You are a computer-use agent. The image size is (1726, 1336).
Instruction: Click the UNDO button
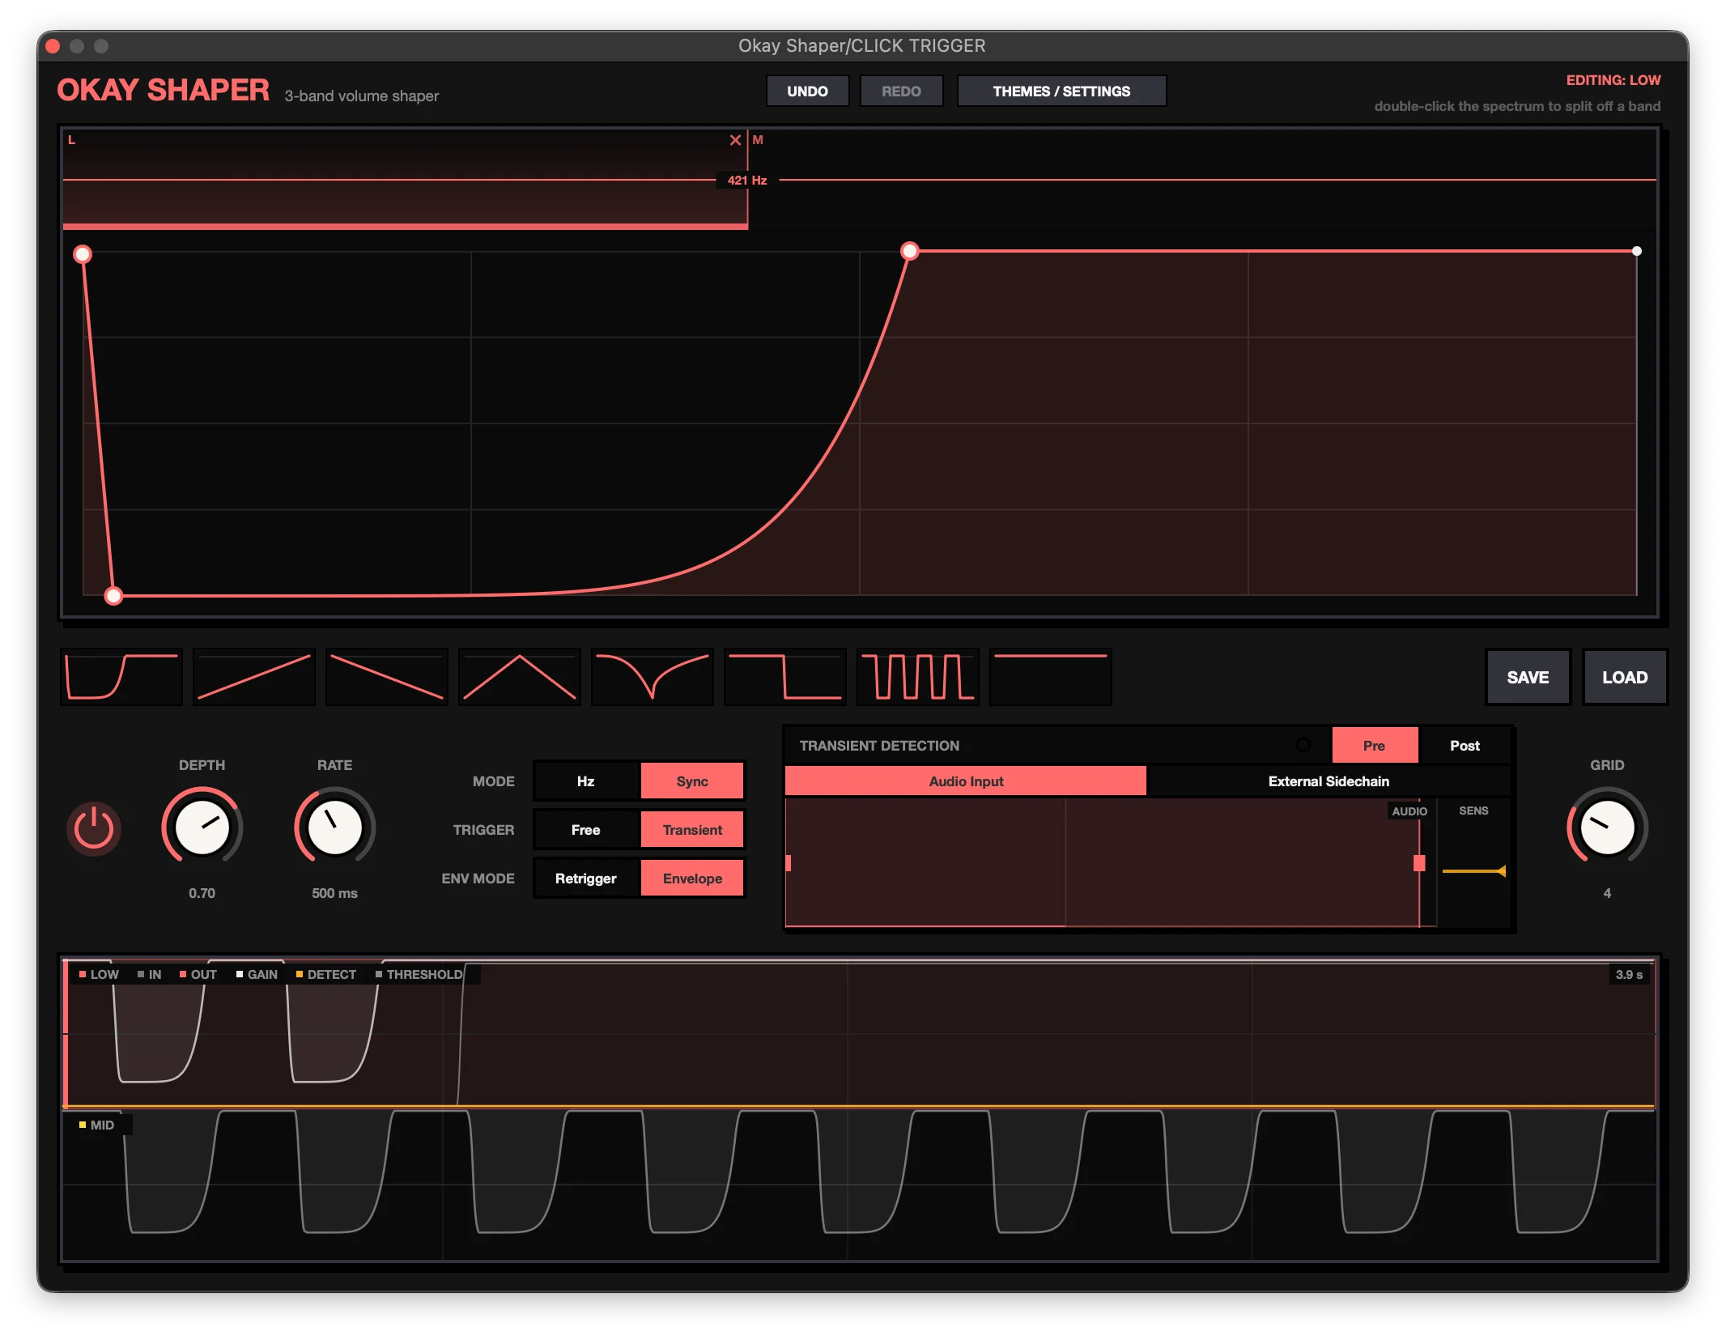[807, 91]
